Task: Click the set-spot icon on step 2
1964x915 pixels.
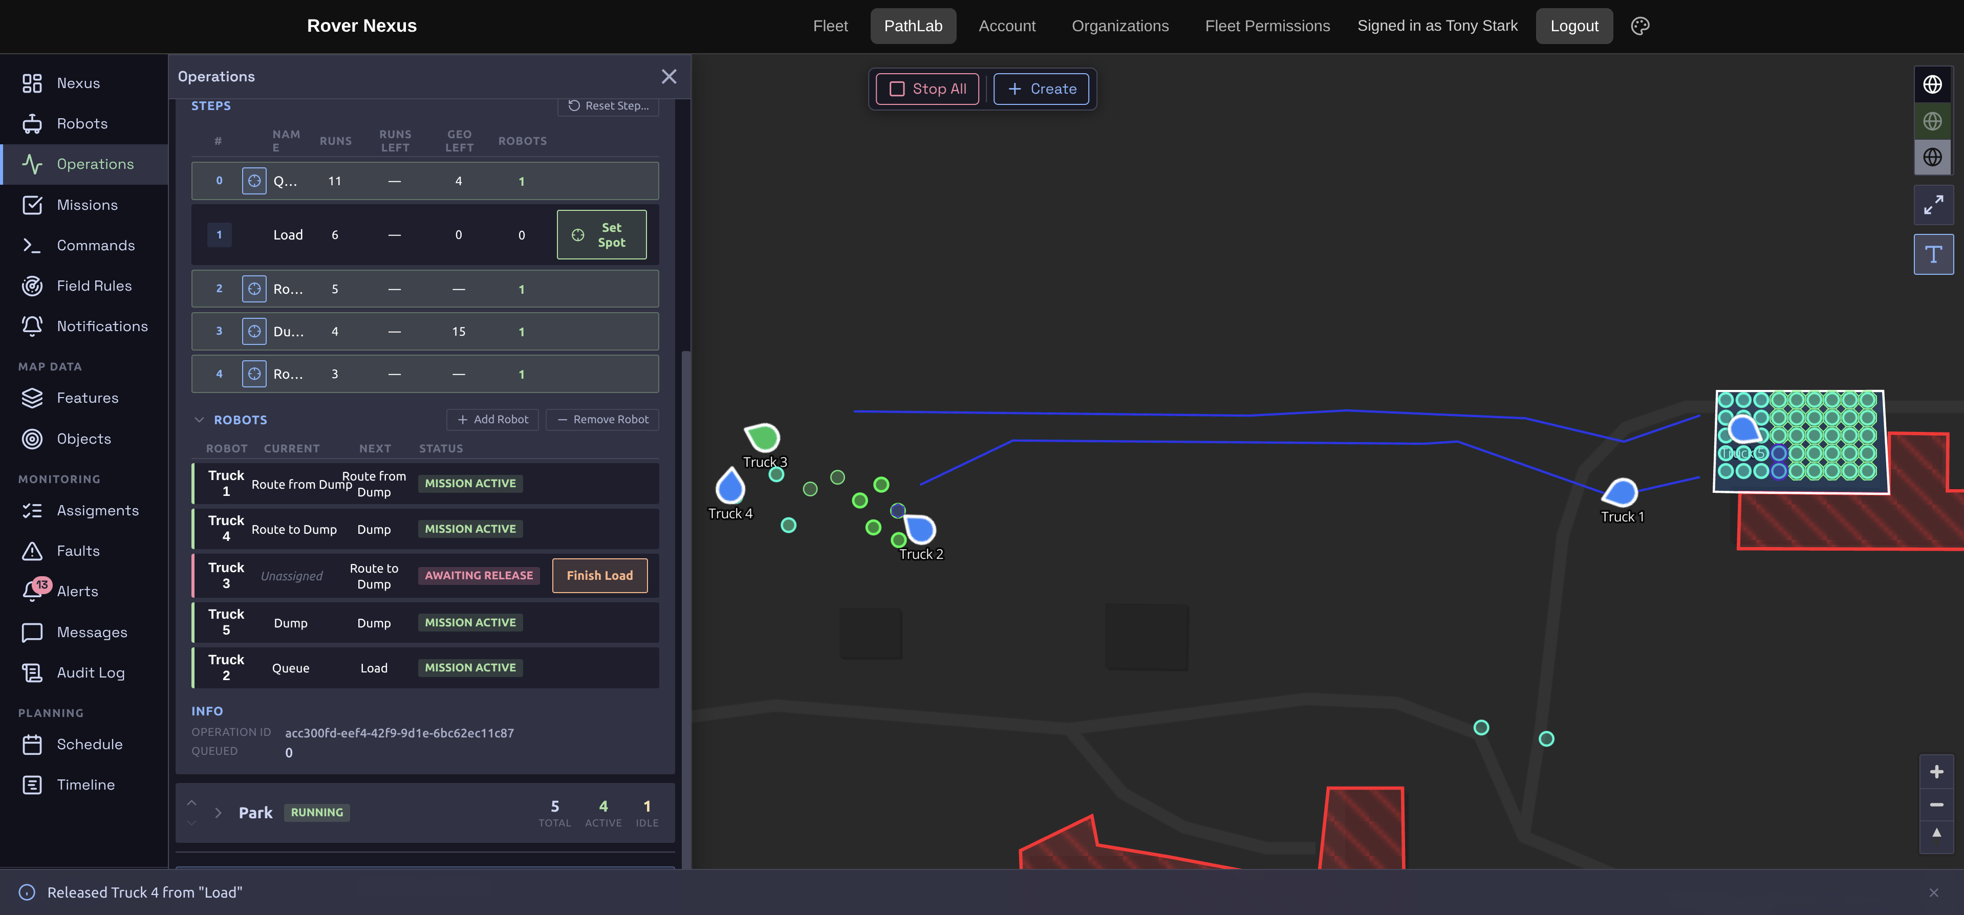Action: coord(254,289)
